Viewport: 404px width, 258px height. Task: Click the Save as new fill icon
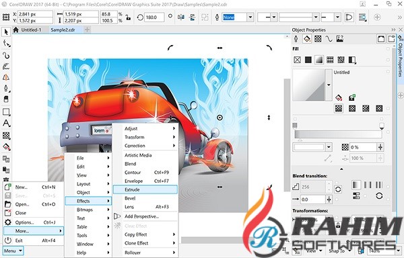352,97
